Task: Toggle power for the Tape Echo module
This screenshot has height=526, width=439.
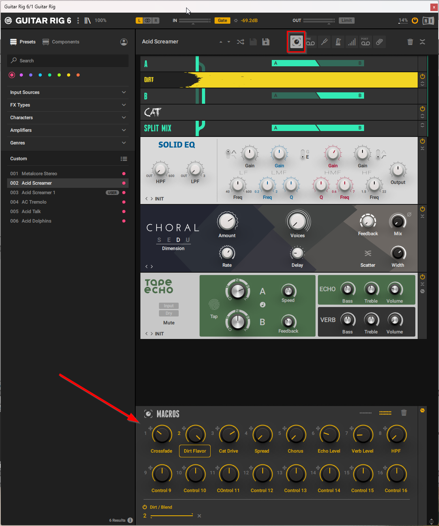Action: (x=422, y=277)
